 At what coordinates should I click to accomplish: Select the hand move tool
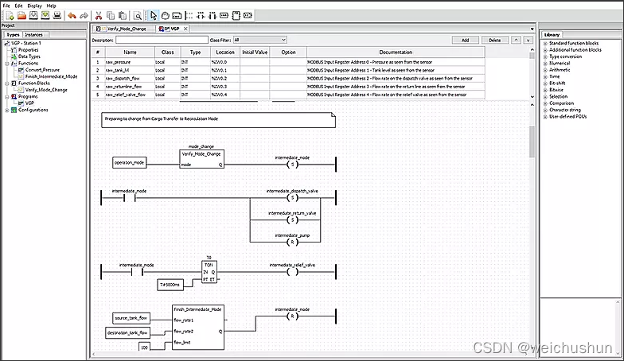pyautogui.click(x=166, y=16)
